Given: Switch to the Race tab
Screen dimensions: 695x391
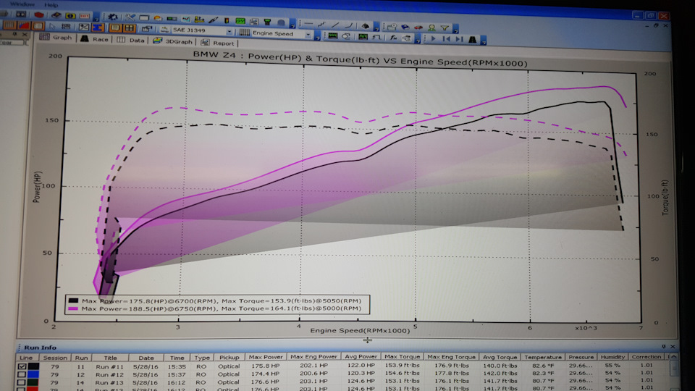Looking at the screenshot, I should point(94,39).
